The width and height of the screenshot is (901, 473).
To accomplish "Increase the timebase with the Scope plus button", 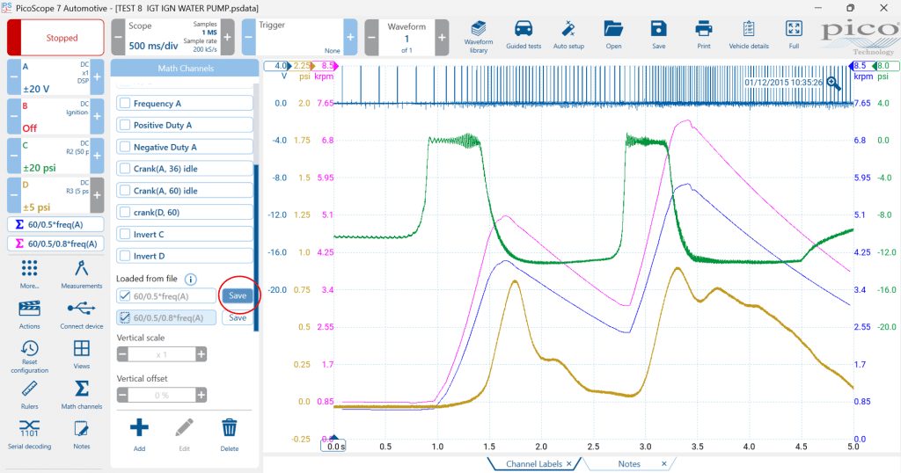I will tap(228, 37).
